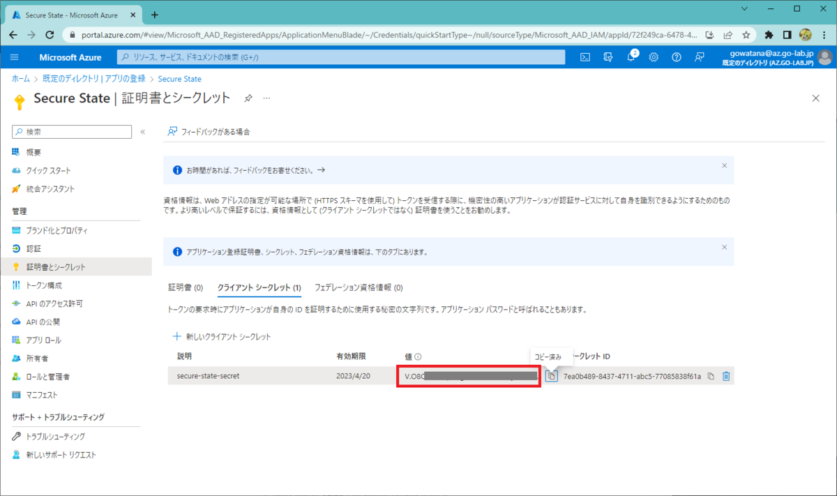Switch to the 証明書 (0) tab
Viewport: 837px width, 496px height.
[186, 287]
